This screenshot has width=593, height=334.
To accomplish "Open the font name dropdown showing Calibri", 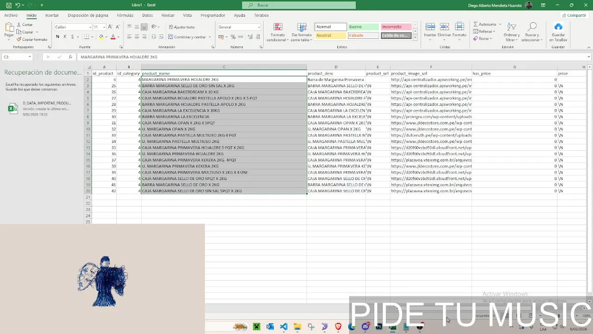I will 90,27.
